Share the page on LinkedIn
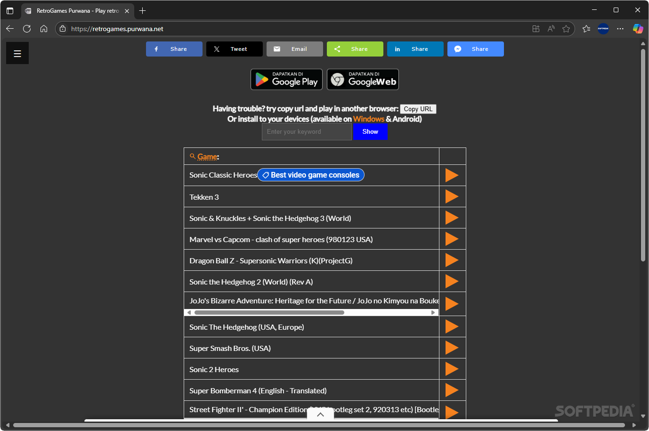Image resolution: width=649 pixels, height=431 pixels. [x=415, y=49]
